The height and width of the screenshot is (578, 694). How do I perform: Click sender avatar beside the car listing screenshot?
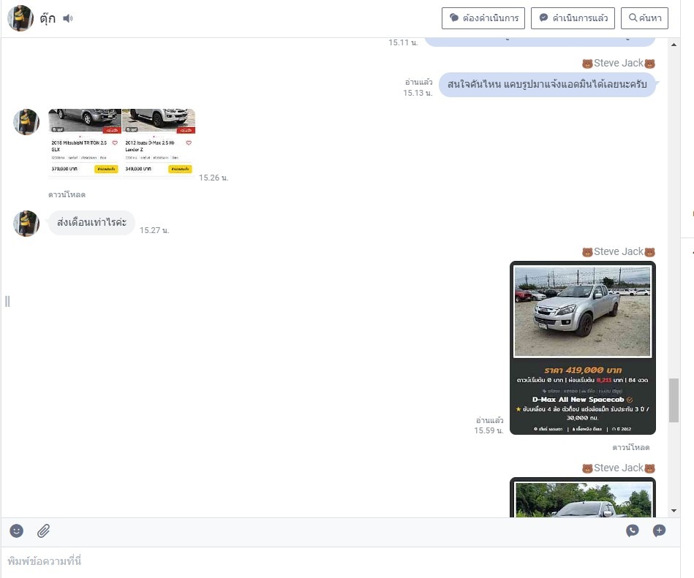26,122
